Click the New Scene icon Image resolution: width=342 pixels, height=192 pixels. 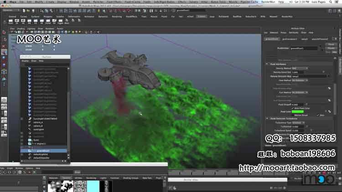tap(24, 10)
